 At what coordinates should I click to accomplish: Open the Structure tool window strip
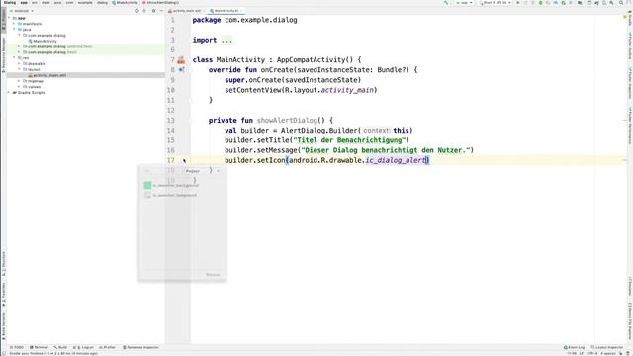tap(4, 263)
